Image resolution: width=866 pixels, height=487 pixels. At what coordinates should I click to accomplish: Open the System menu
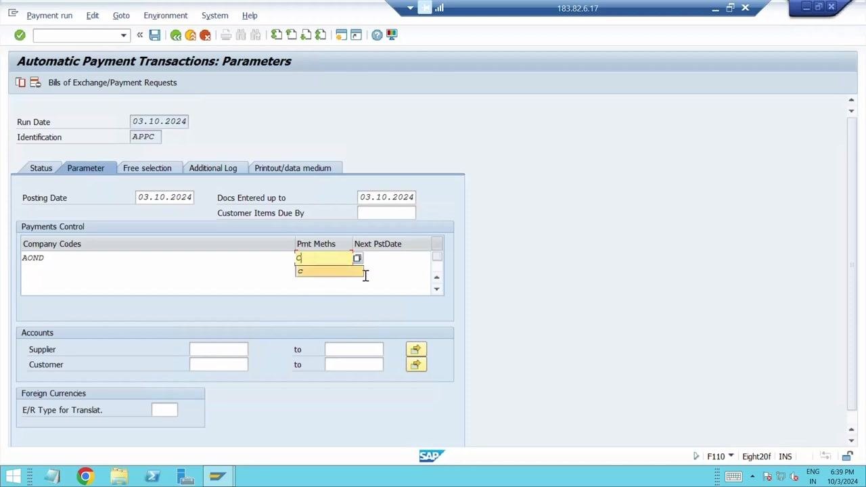pyautogui.click(x=214, y=16)
